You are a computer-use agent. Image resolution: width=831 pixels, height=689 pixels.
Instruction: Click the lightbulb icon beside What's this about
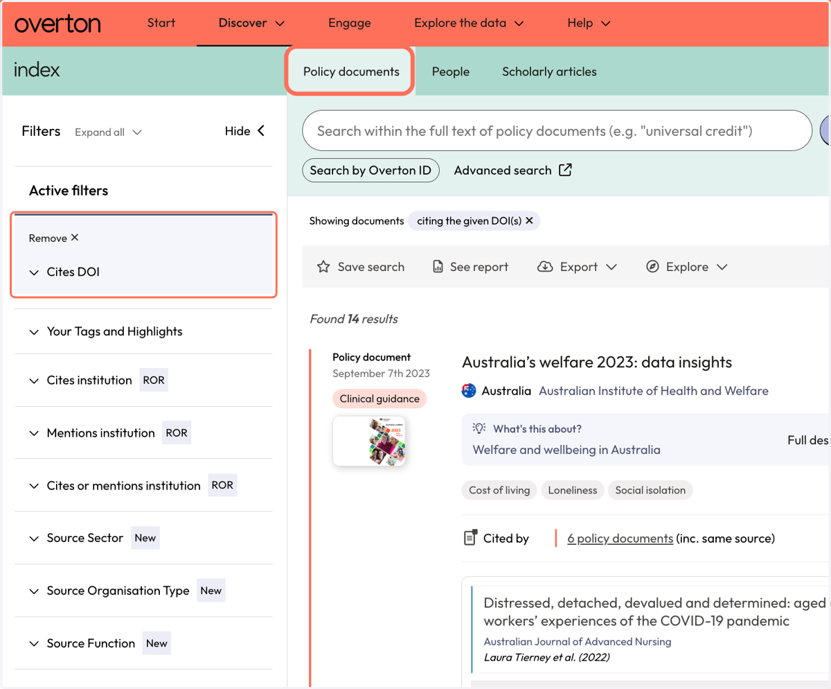(479, 429)
